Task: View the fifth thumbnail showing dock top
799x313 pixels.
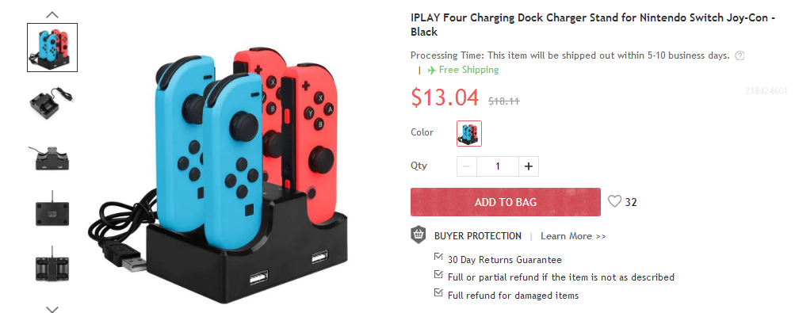Action: 52,265
